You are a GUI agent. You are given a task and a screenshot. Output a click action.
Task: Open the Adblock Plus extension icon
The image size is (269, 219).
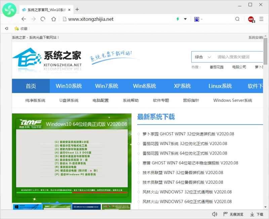coord(251,19)
